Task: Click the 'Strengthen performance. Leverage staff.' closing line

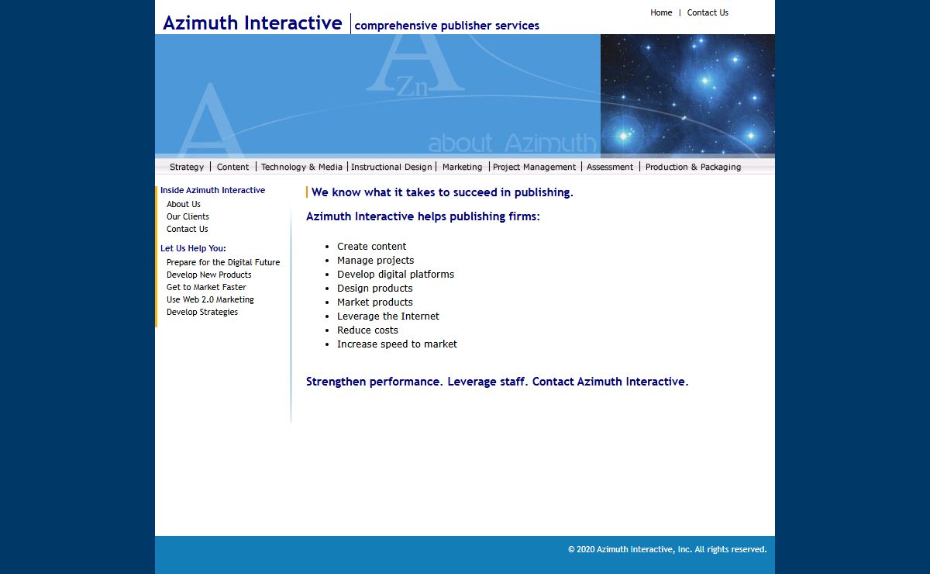Action: pyautogui.click(x=497, y=382)
